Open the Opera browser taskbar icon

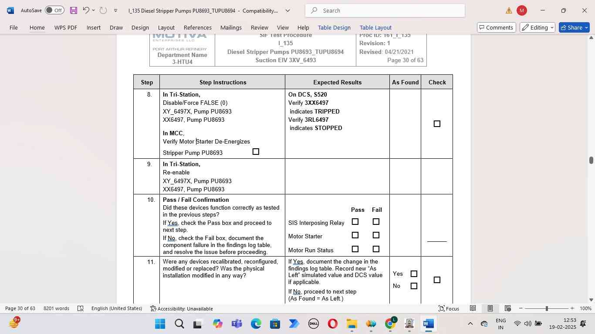[x=332, y=324]
